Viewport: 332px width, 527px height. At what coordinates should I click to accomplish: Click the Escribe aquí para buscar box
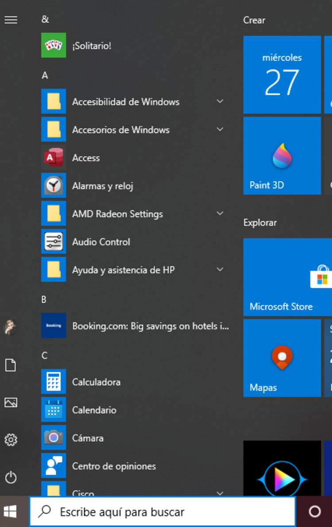point(162,511)
